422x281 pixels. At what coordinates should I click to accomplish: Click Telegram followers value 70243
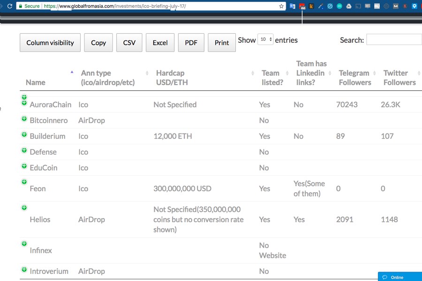347,105
